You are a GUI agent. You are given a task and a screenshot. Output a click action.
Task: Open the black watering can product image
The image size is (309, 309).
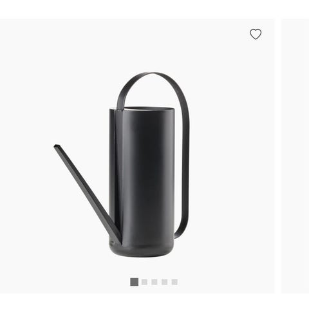122,165
